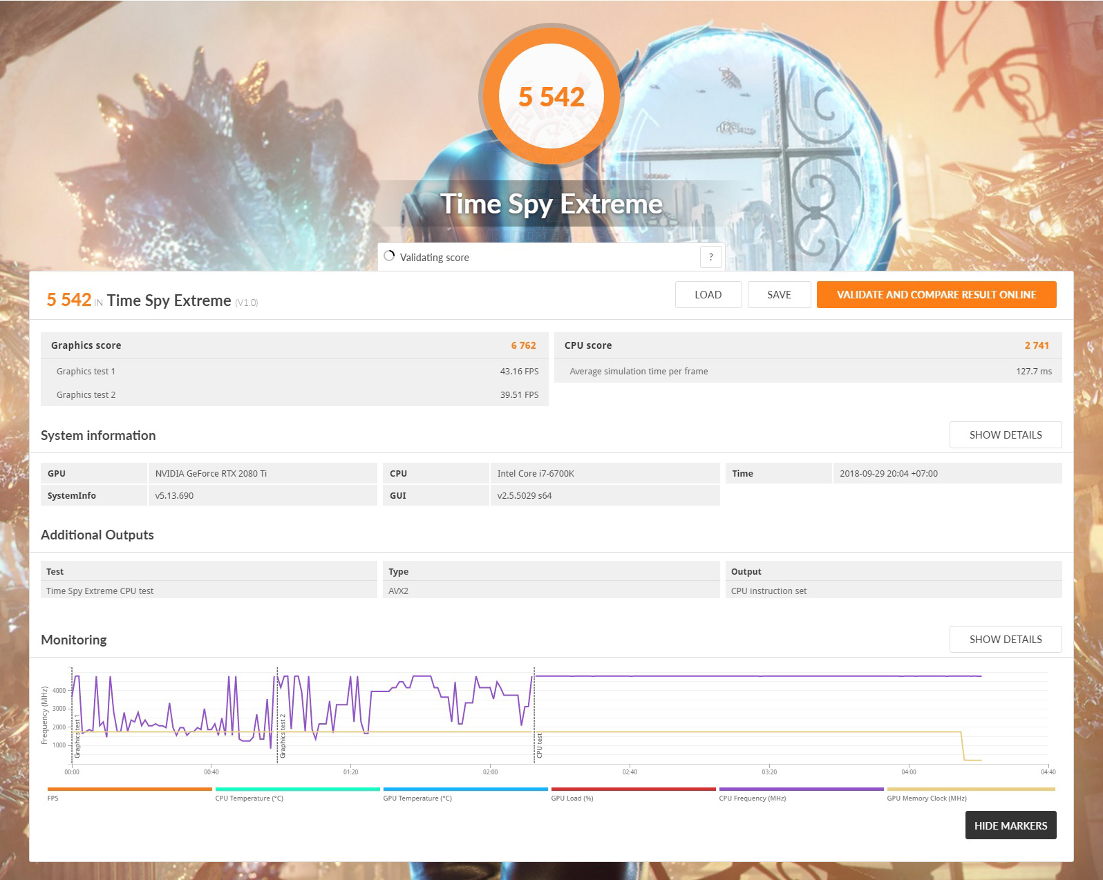The image size is (1103, 880).
Task: Click Average simulation time per frame label
Action: (639, 371)
